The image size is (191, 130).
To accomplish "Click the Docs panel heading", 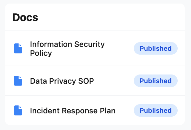I will (x=25, y=18).
